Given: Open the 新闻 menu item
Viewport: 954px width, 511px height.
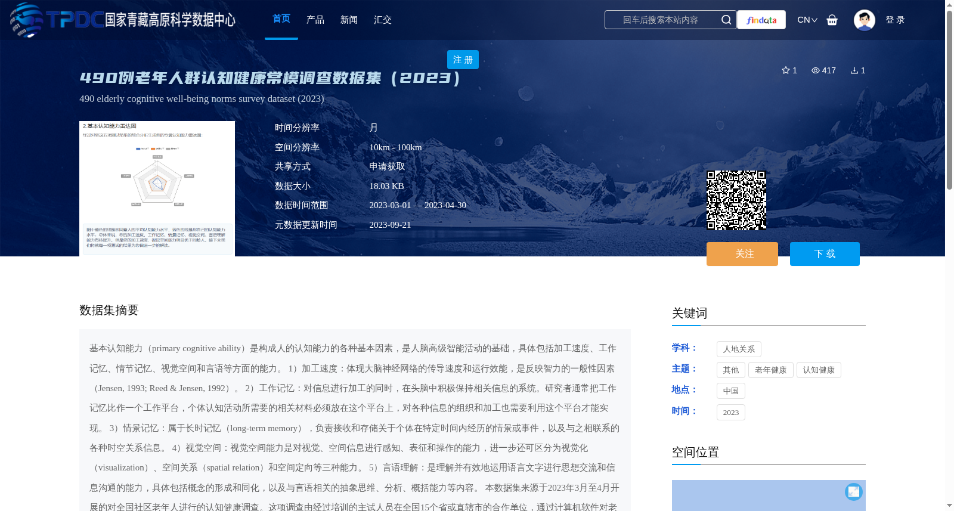Looking at the screenshot, I should tap(349, 20).
